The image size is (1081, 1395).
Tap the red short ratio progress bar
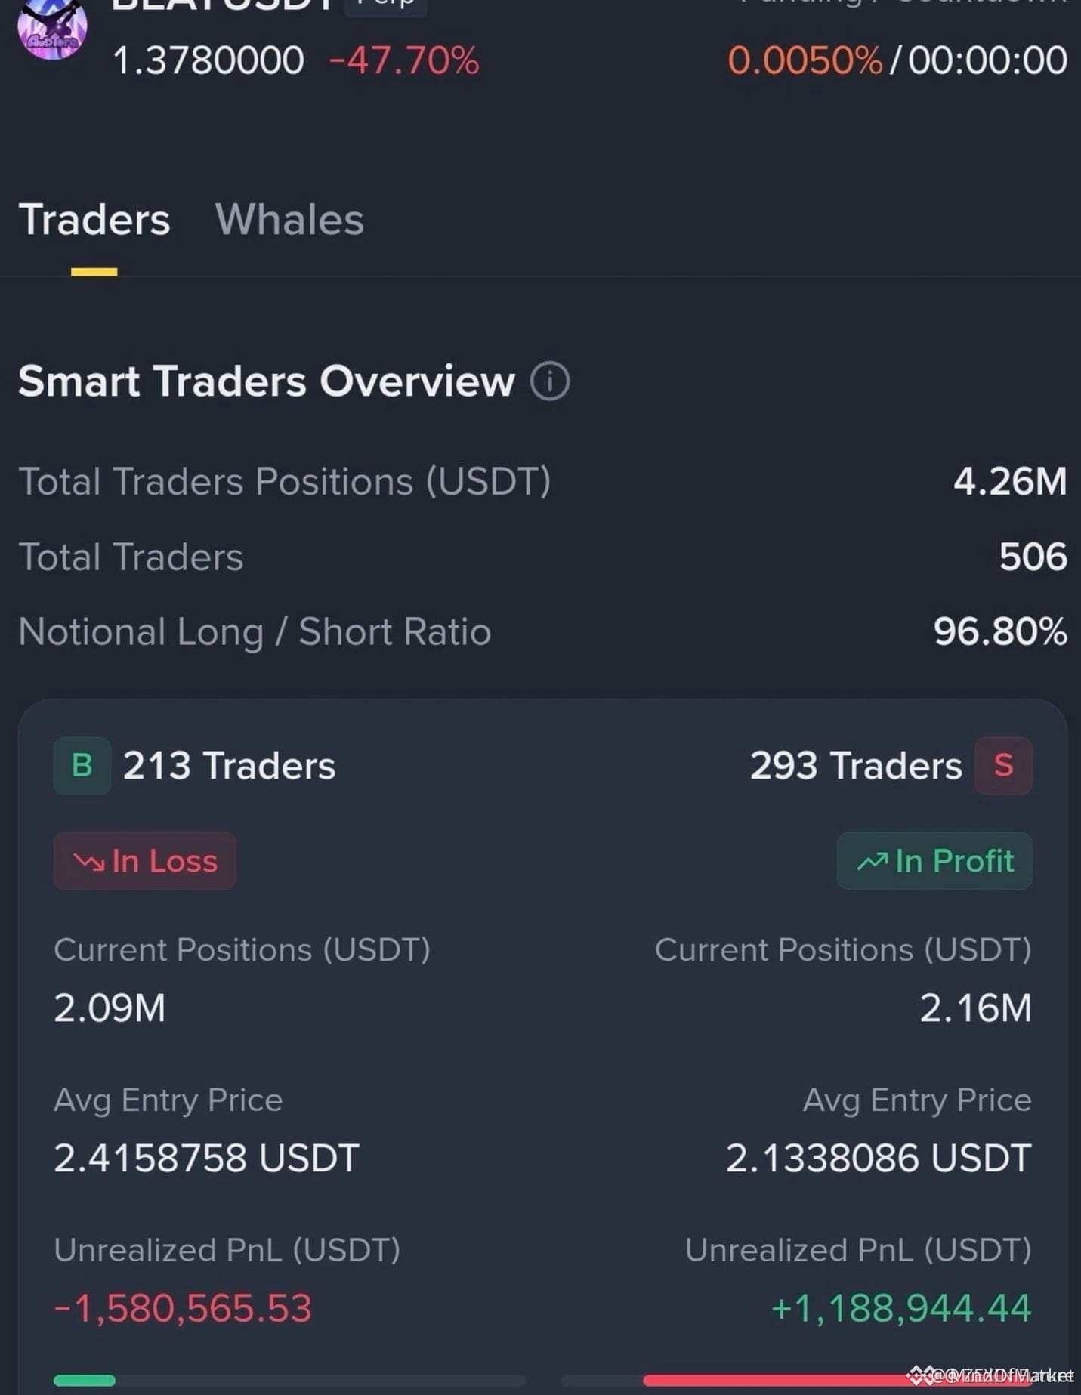[x=837, y=1381]
